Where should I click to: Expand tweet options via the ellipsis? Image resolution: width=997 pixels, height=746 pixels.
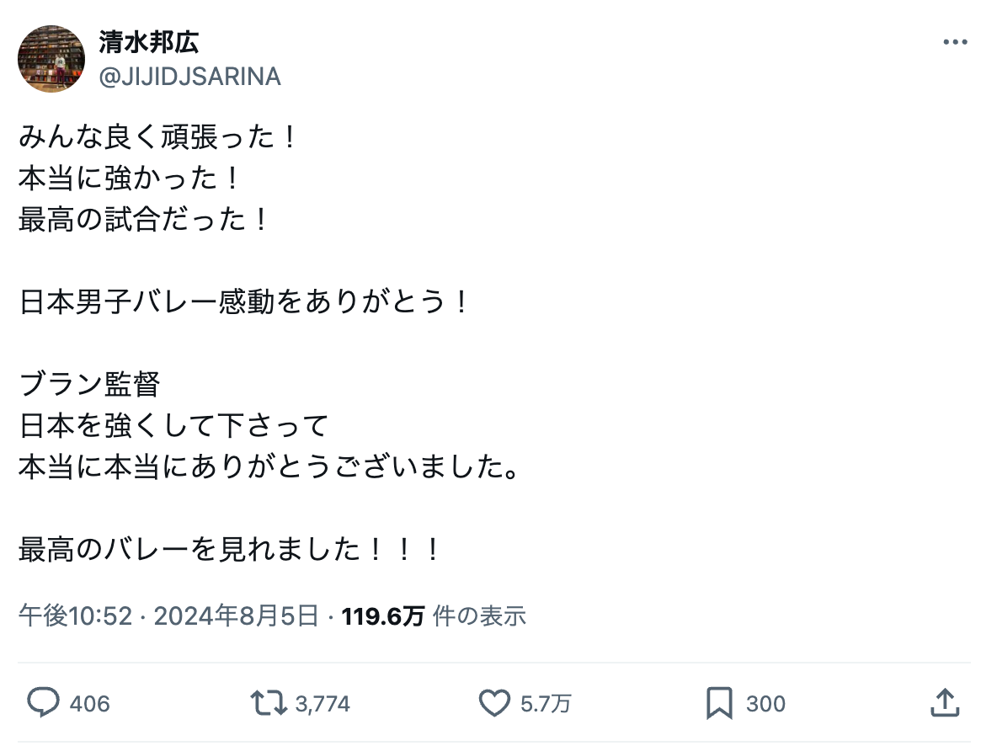click(x=956, y=40)
